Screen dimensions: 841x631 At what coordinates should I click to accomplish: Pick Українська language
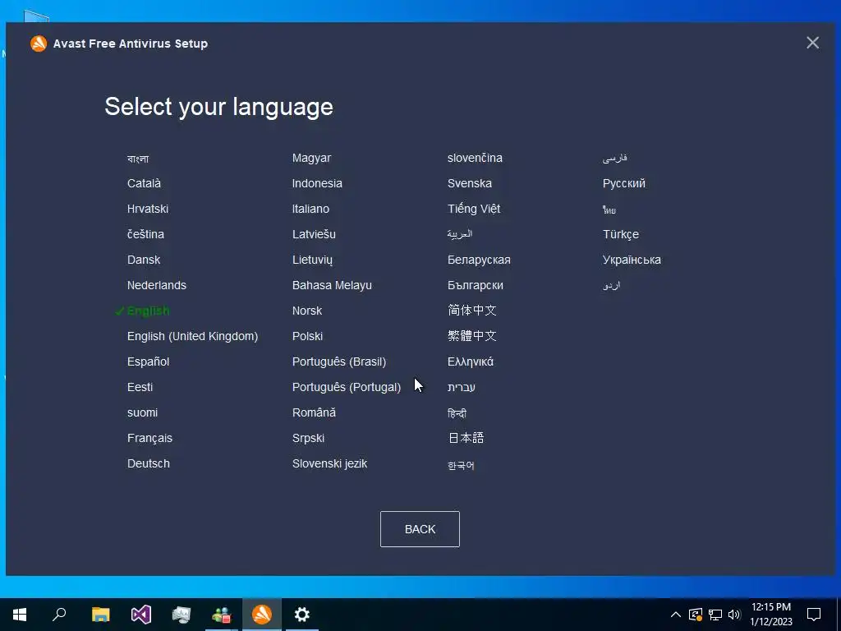(632, 260)
